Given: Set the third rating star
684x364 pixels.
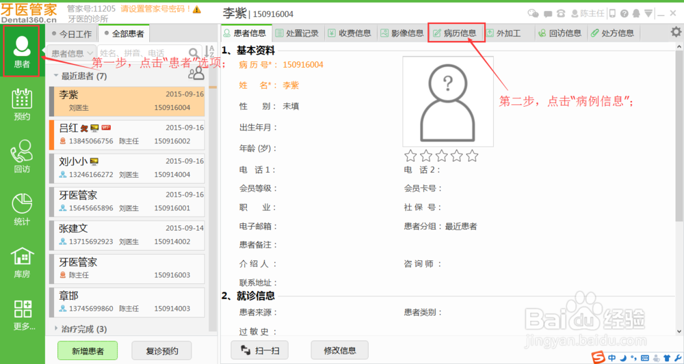Looking at the screenshot, I should (x=441, y=156).
